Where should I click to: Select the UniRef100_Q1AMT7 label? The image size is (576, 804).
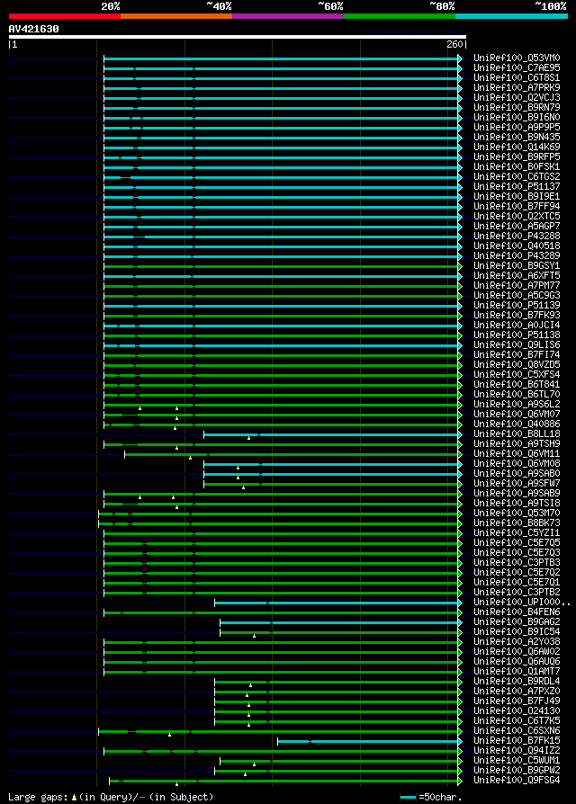tap(517, 672)
